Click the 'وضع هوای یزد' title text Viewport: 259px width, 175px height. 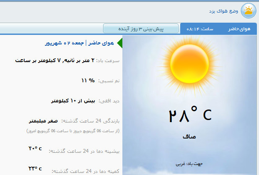pos(223,11)
